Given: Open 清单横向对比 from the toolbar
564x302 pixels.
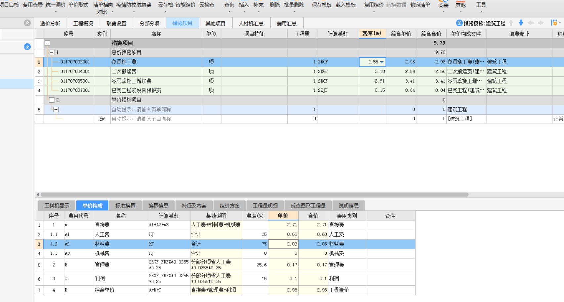Looking at the screenshot, I should click(103, 8).
